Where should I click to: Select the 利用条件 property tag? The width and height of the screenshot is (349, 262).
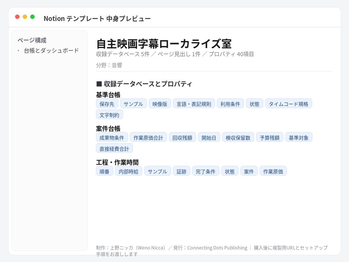coord(230,104)
